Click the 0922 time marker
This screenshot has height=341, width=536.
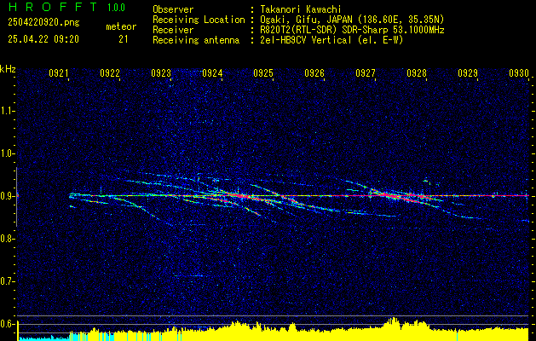110,72
